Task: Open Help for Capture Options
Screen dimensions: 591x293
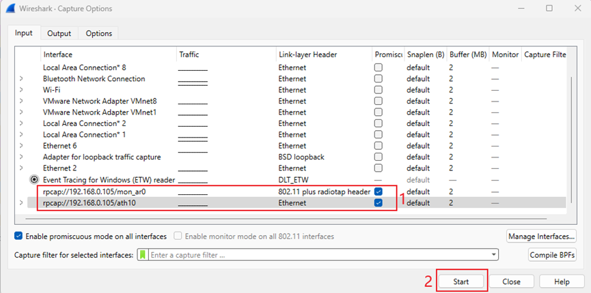Action: 561,281
